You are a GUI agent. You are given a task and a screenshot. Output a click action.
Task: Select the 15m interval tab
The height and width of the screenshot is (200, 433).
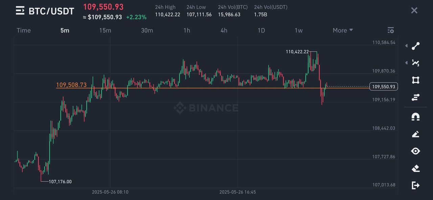tap(105, 30)
